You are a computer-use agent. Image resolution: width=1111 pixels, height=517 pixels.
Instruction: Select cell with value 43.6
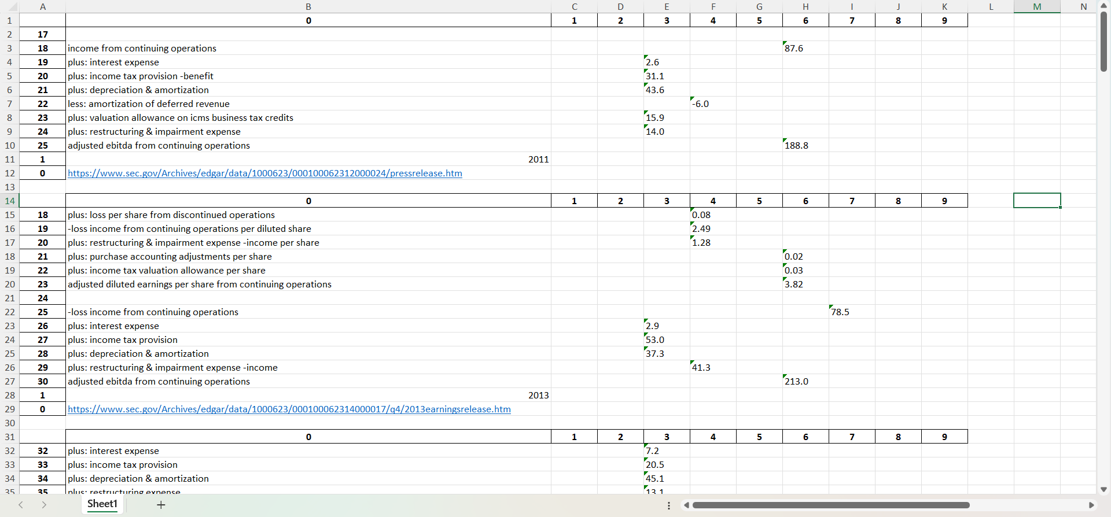click(x=667, y=90)
